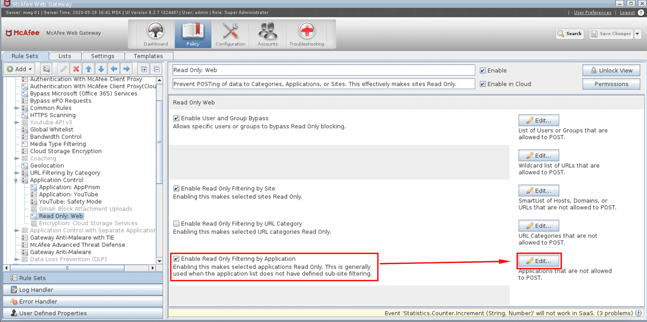Expand Application Control with Separate Application node
Viewport: 647px width, 322px height.
pyautogui.click(x=16, y=231)
